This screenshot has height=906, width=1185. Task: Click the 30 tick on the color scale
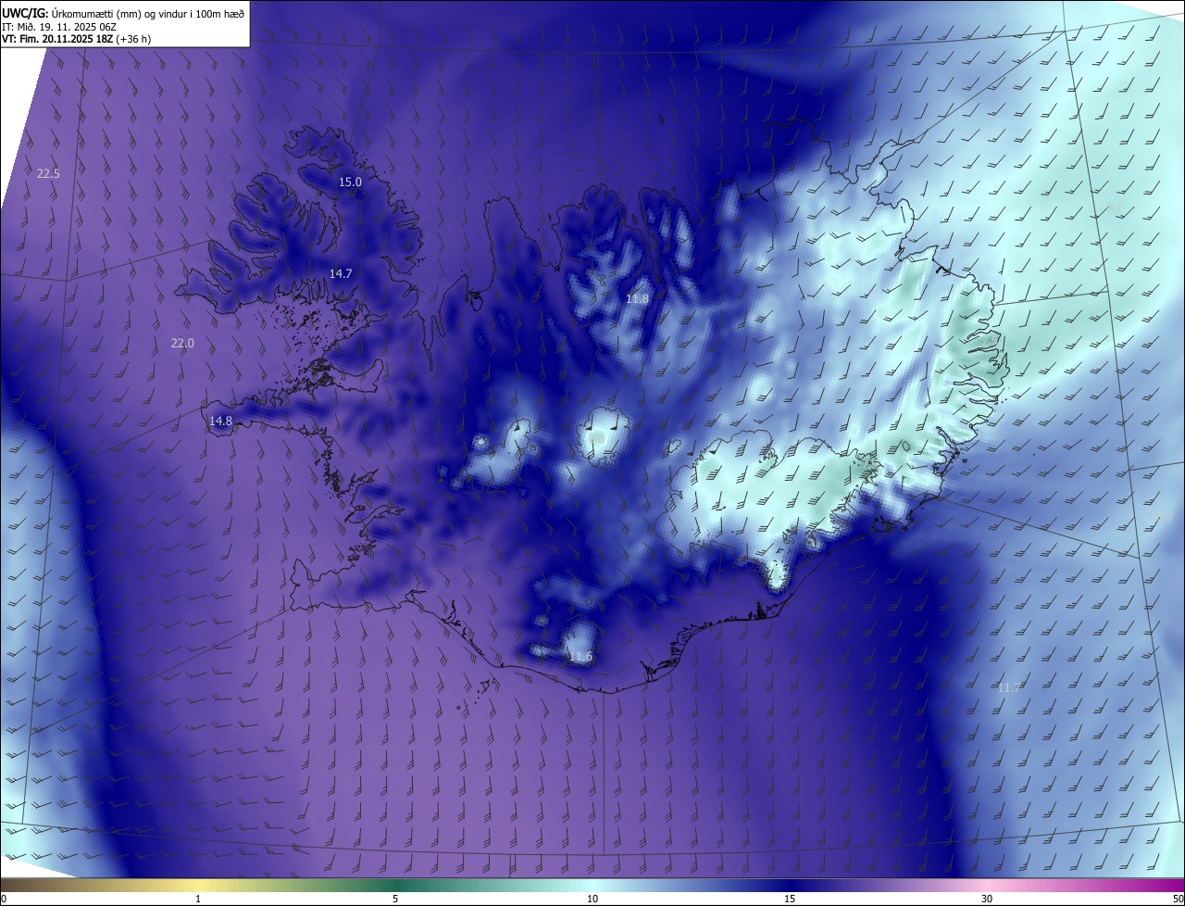[x=987, y=899]
